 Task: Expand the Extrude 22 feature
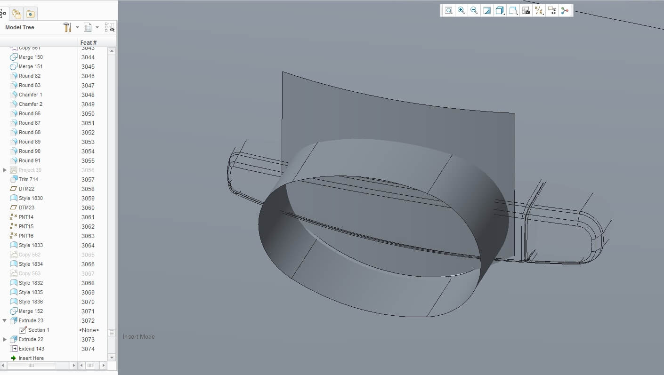click(5, 339)
